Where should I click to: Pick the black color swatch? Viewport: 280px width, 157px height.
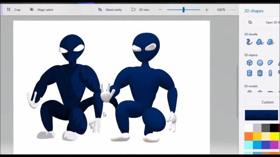(x=274, y=128)
